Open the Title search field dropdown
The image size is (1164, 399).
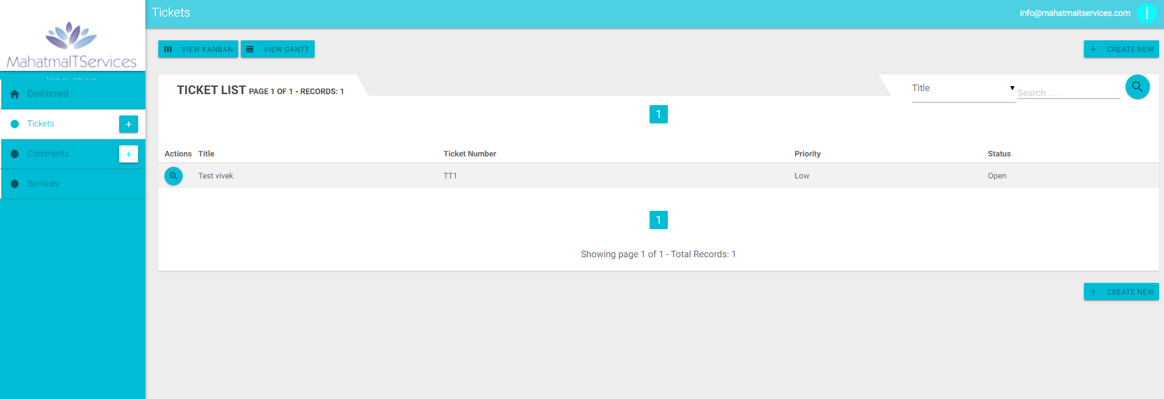point(963,89)
